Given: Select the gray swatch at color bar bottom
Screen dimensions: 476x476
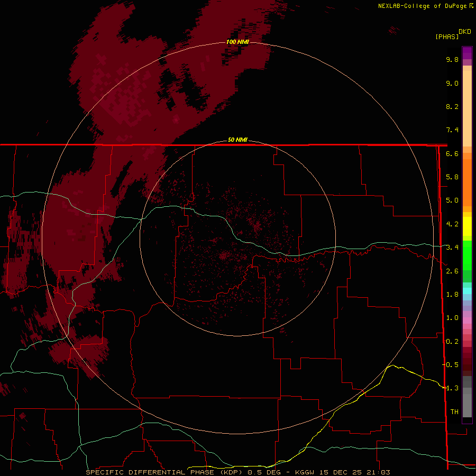Looking at the screenshot, I should (467, 407).
